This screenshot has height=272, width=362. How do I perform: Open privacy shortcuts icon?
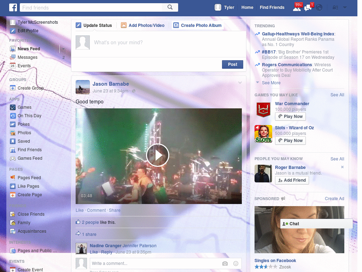(x=335, y=8)
